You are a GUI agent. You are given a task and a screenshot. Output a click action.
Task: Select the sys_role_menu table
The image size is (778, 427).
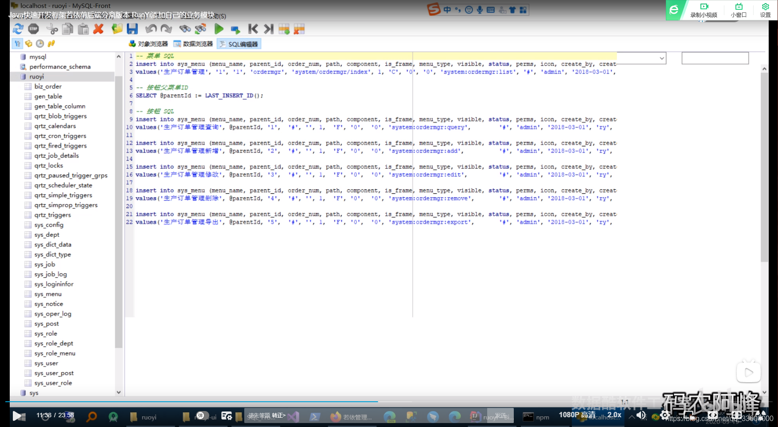pyautogui.click(x=55, y=353)
